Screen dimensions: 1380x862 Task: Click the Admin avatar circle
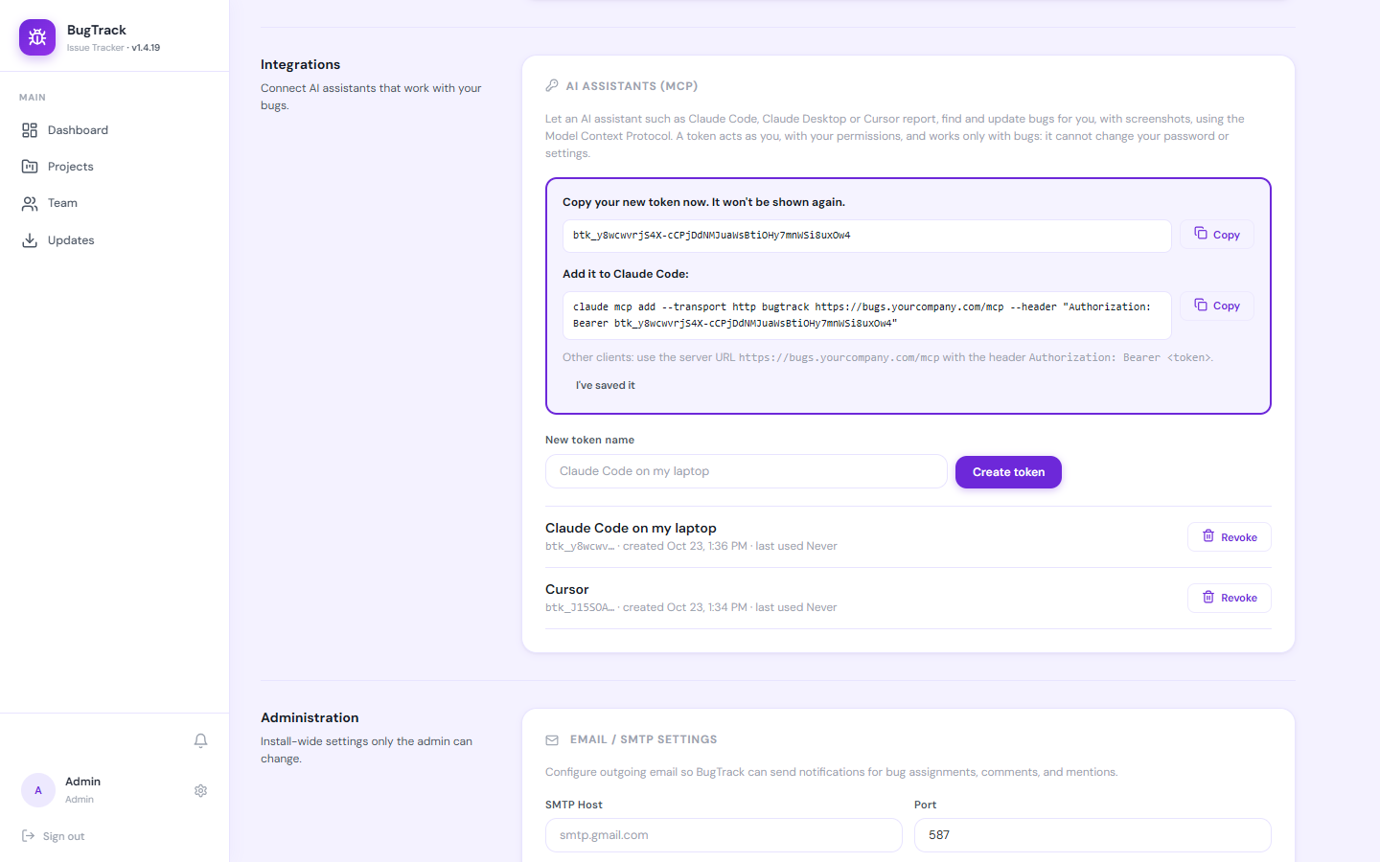coord(38,790)
